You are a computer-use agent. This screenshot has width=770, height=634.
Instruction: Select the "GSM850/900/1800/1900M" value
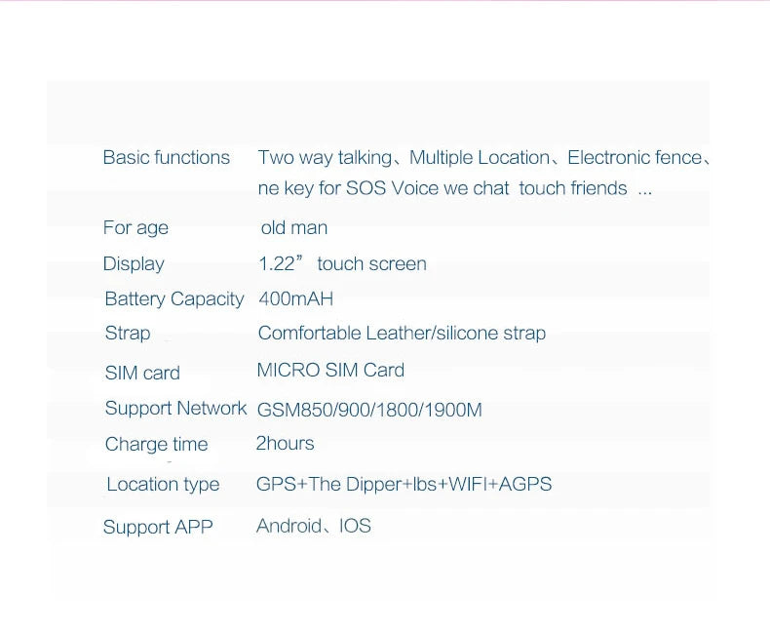point(369,410)
